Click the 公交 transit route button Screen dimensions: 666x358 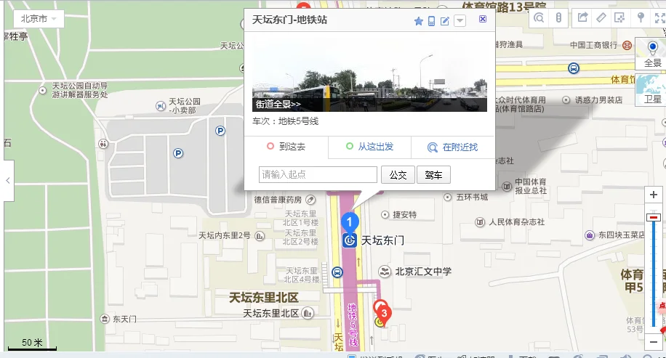point(398,175)
